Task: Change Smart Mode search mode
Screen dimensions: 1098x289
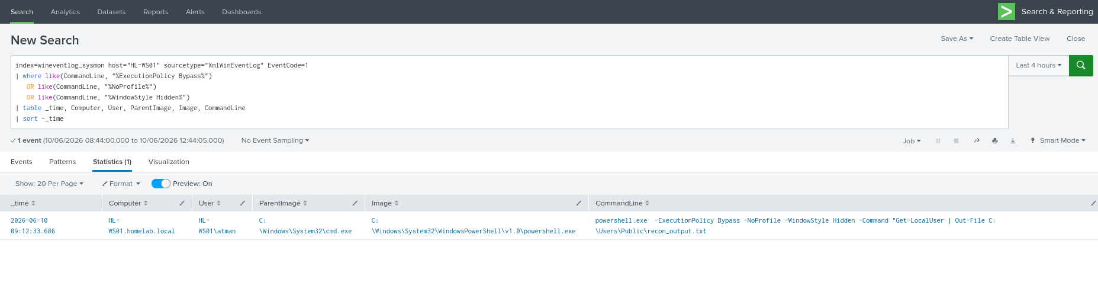Action: coord(1058,140)
